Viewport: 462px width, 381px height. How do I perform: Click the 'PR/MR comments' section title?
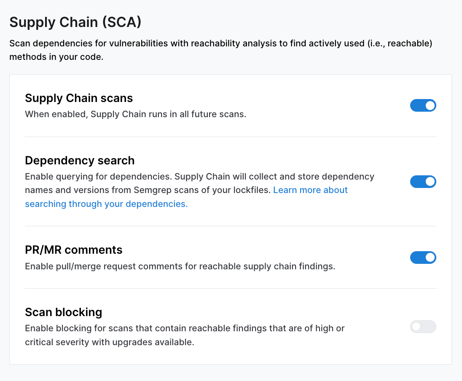74,250
